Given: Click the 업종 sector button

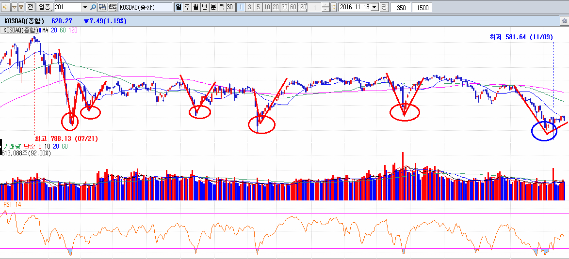Looking at the screenshot, I should click(x=44, y=7).
